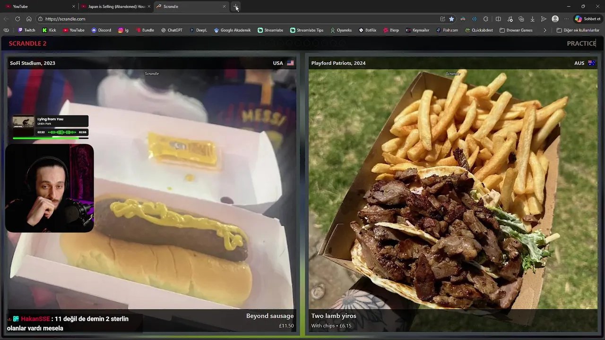605x340 pixels.
Task: Open BotRix bookmark
Action: (x=368, y=30)
